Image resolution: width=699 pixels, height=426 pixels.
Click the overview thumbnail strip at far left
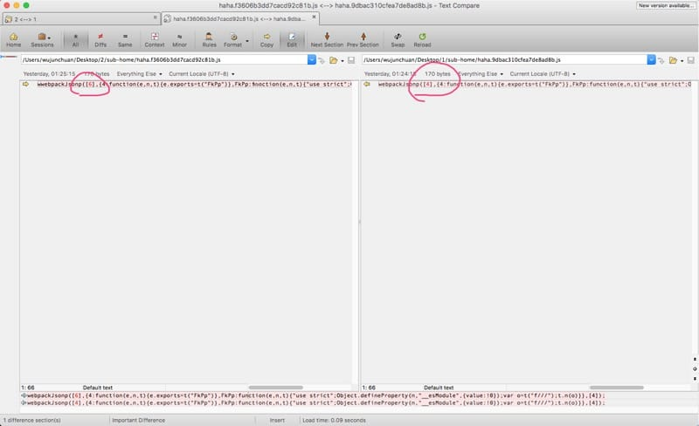coord(9,57)
